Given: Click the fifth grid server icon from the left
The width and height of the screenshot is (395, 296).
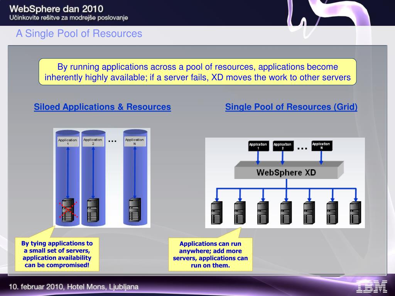Looking at the screenshot, I should 309,213.
